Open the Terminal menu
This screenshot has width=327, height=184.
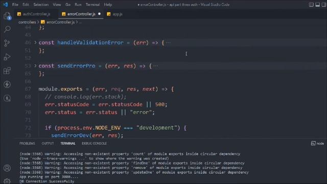tap(92, 5)
